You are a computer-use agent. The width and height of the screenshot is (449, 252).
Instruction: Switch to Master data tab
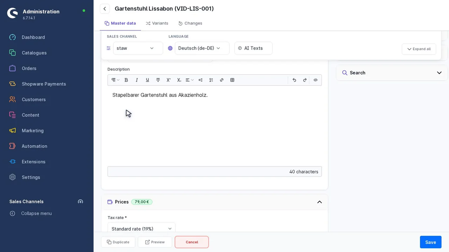120,23
